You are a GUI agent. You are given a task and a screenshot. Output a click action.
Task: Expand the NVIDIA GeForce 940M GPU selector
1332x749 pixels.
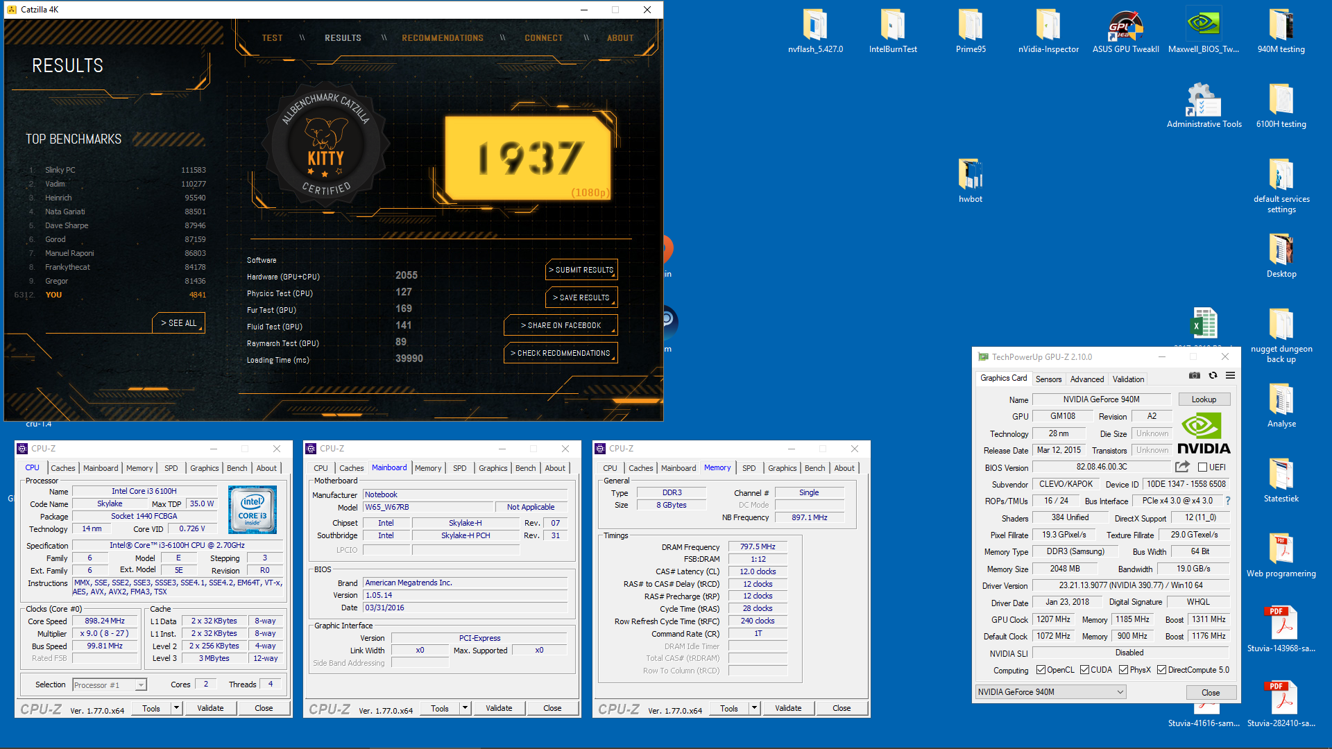pyautogui.click(x=1050, y=692)
